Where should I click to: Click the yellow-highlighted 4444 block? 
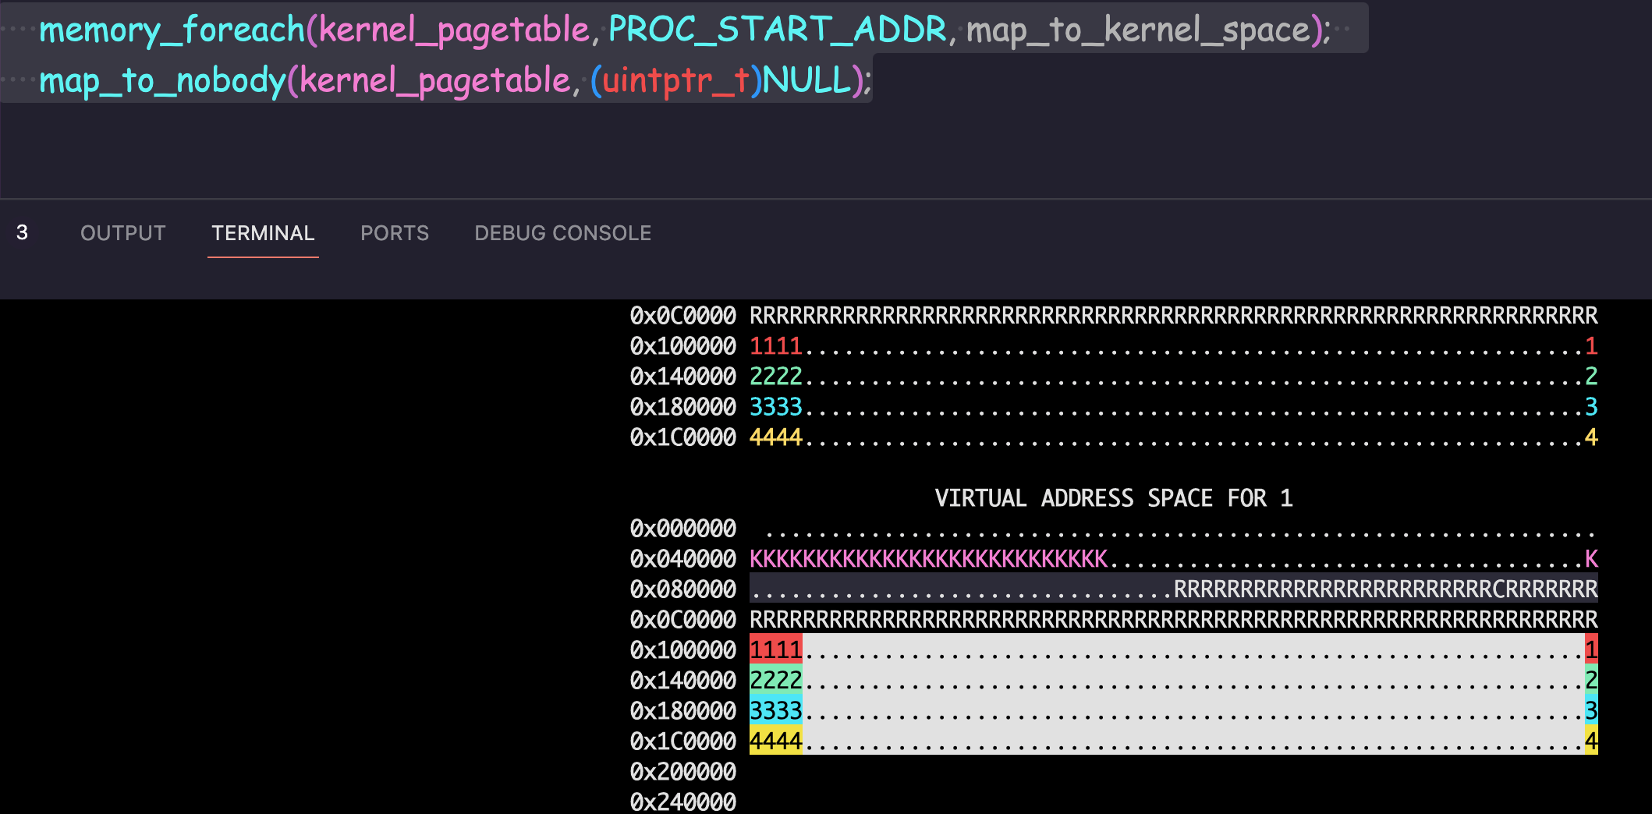775,741
